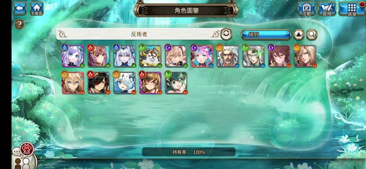Click the refresh arrows beside 反叛者
The width and height of the screenshot is (366, 169).
click(226, 34)
